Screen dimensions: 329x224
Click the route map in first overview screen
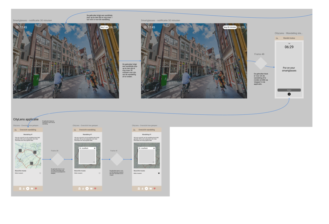pos(28,155)
